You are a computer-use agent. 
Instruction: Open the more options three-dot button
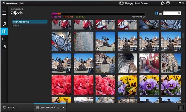pos(181,108)
